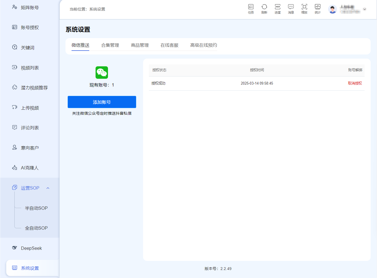Collapse the 运营SOP menu chevron
The image size is (377, 278).
[48, 188]
